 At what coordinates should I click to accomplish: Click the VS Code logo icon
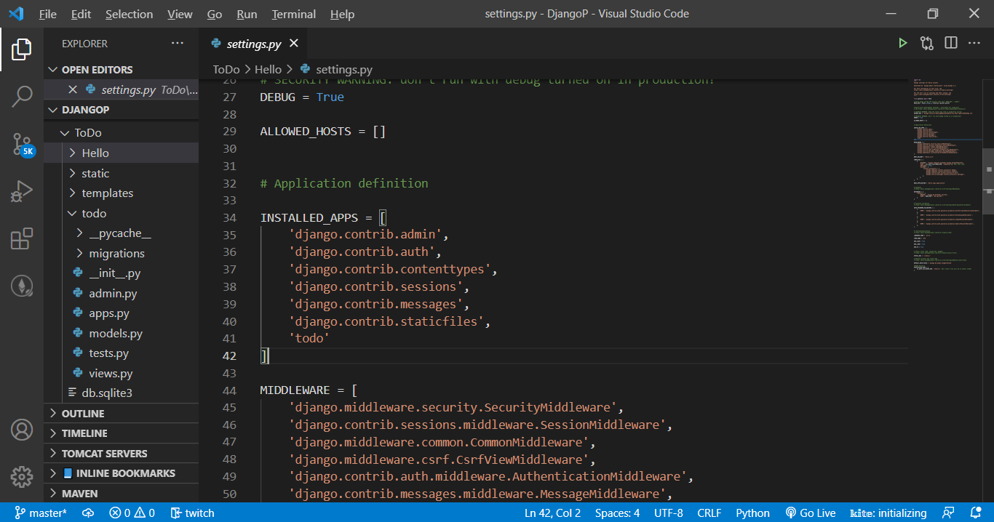click(x=16, y=14)
